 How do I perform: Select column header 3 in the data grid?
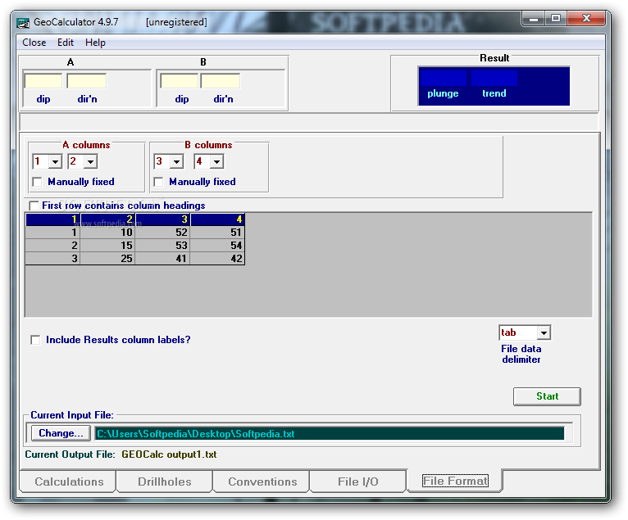[x=163, y=219]
